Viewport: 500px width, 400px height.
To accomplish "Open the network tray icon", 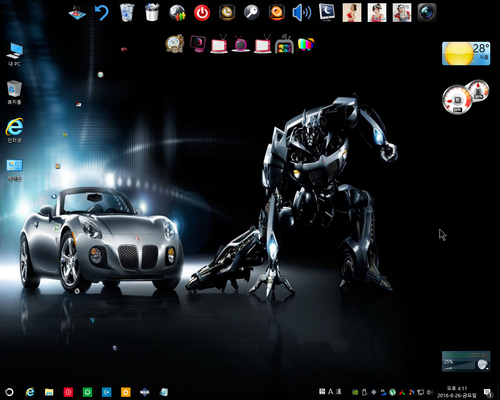I will [x=421, y=392].
